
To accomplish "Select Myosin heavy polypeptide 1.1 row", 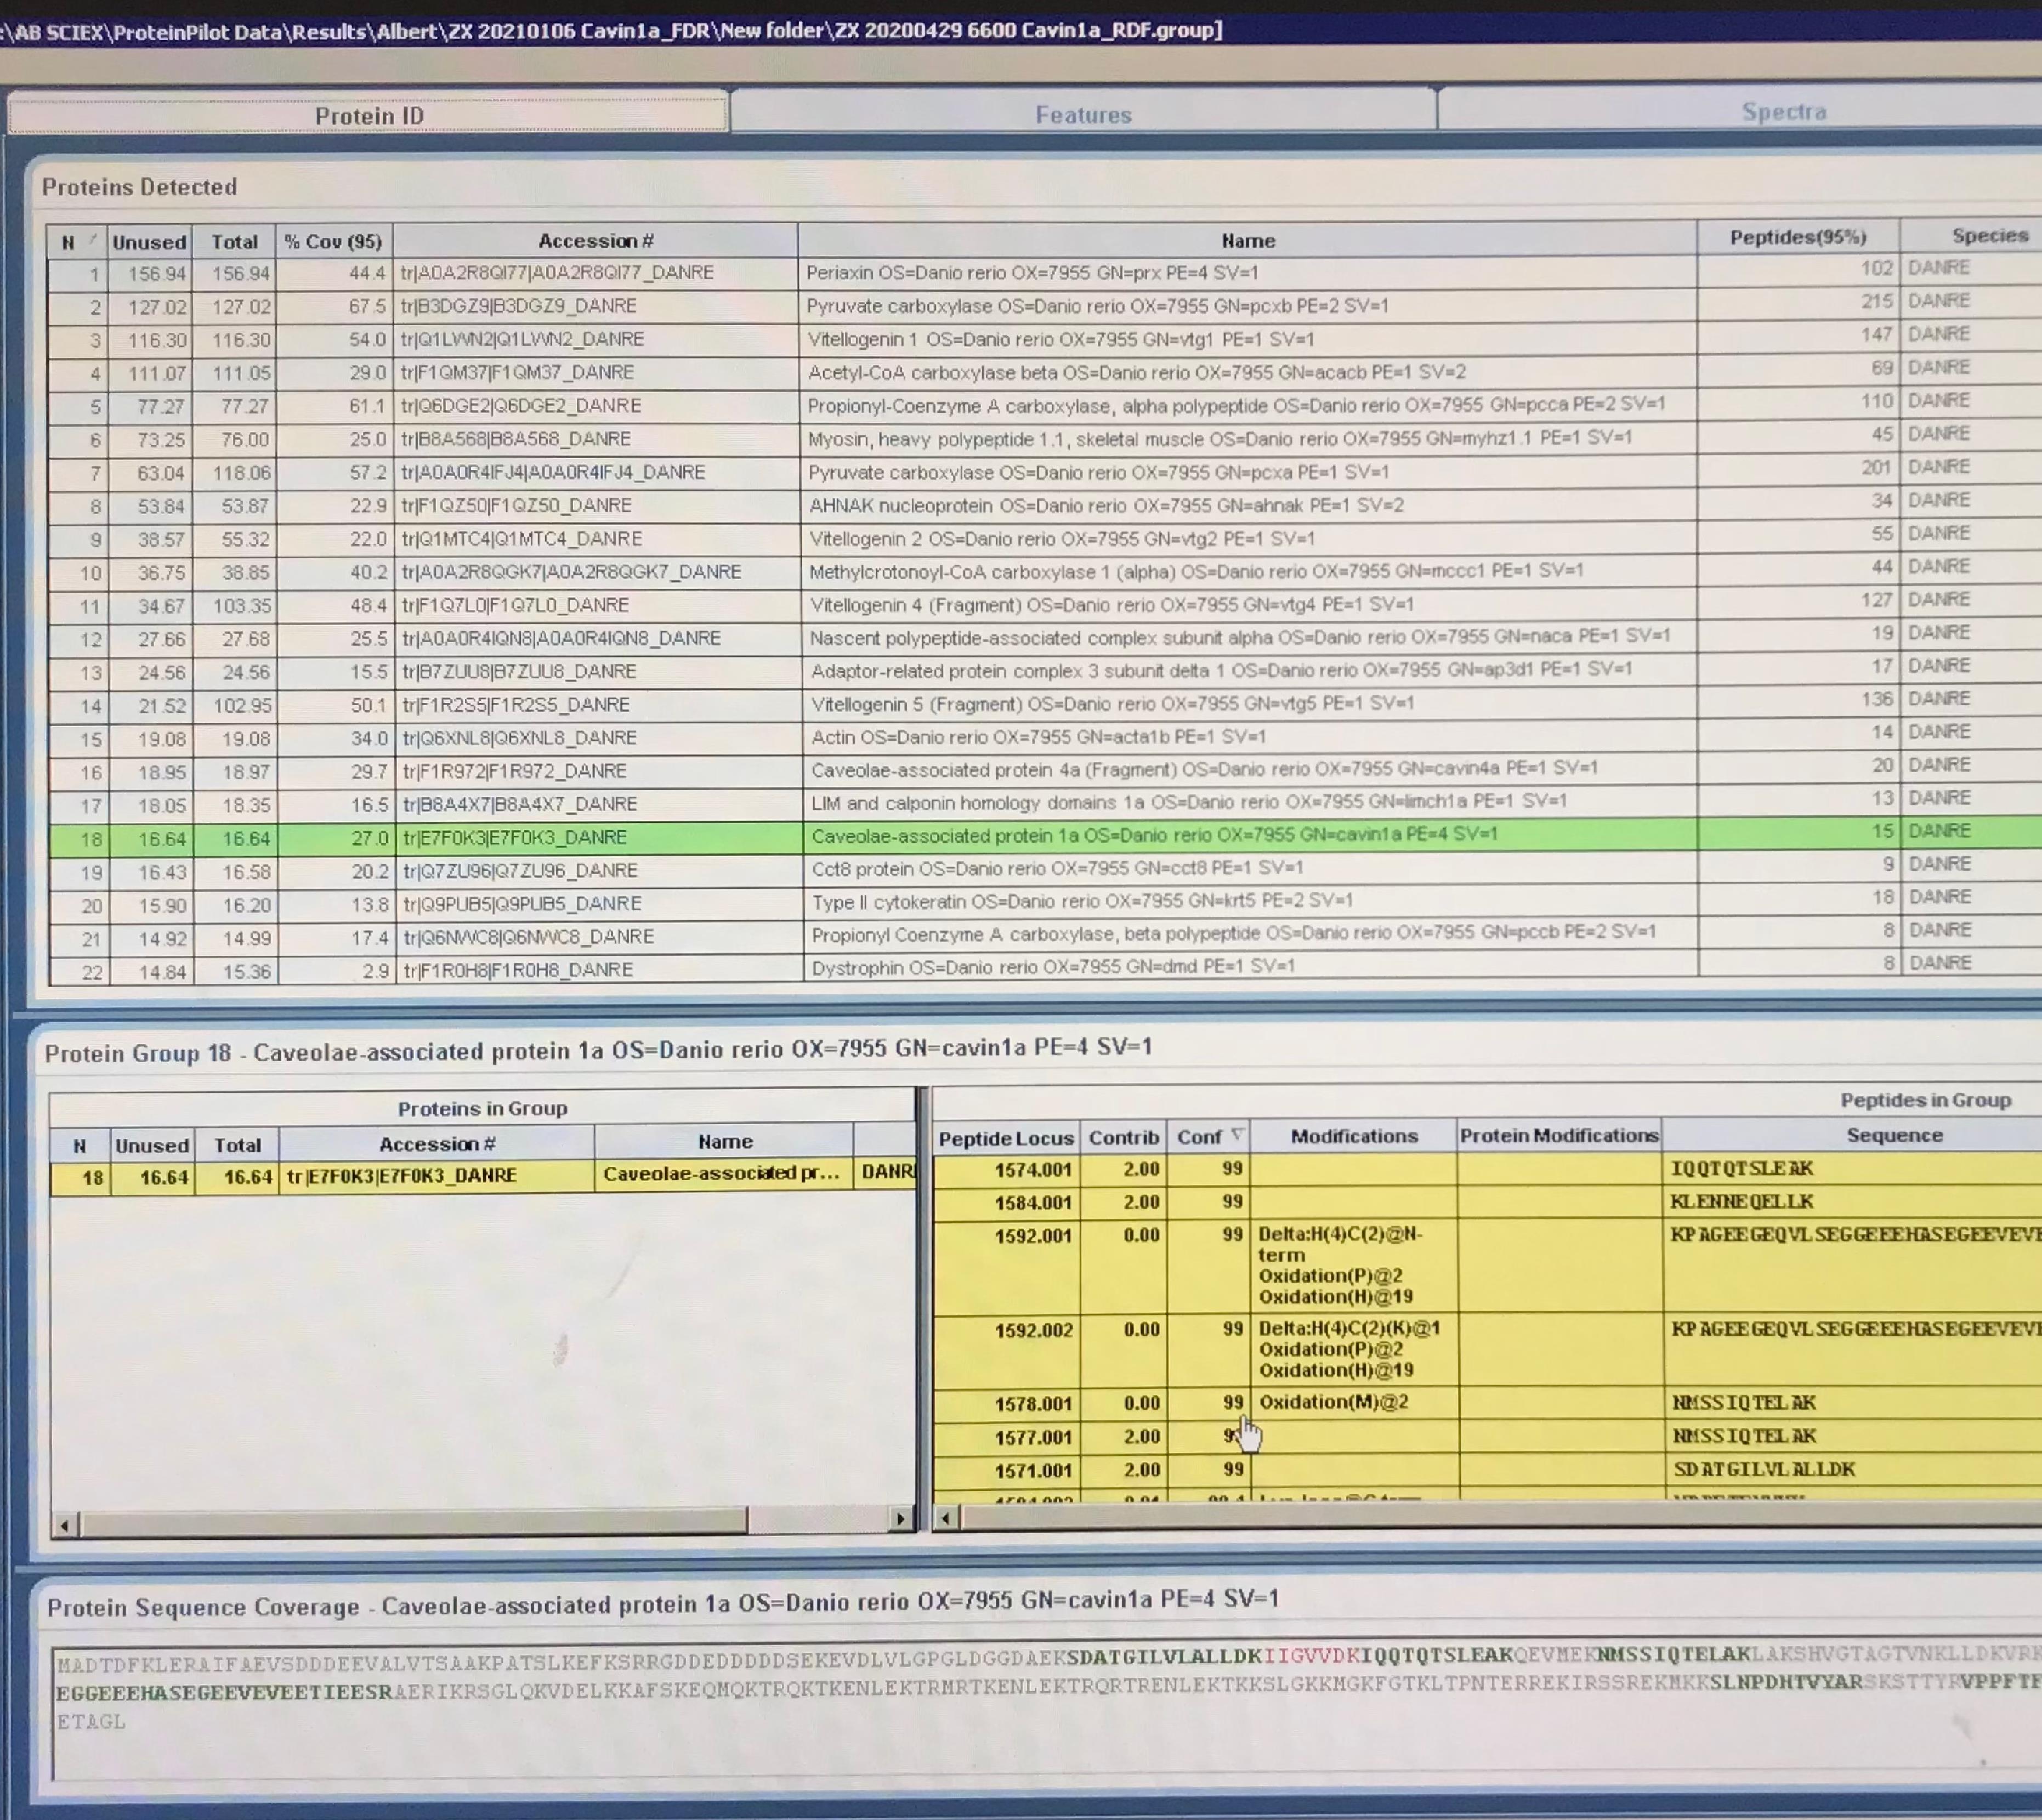I will [x=1045, y=438].
